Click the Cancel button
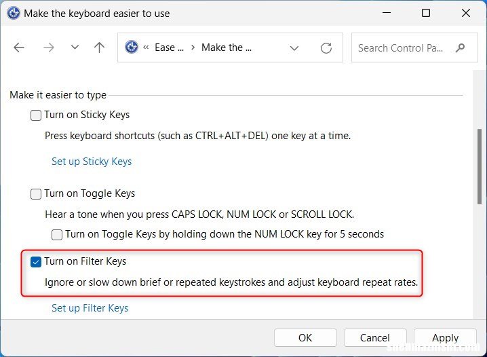This screenshot has width=487, height=357. click(375, 338)
